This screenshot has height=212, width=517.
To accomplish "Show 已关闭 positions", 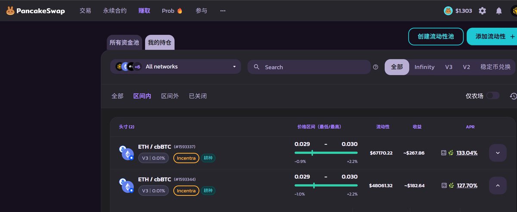I will (x=198, y=96).
